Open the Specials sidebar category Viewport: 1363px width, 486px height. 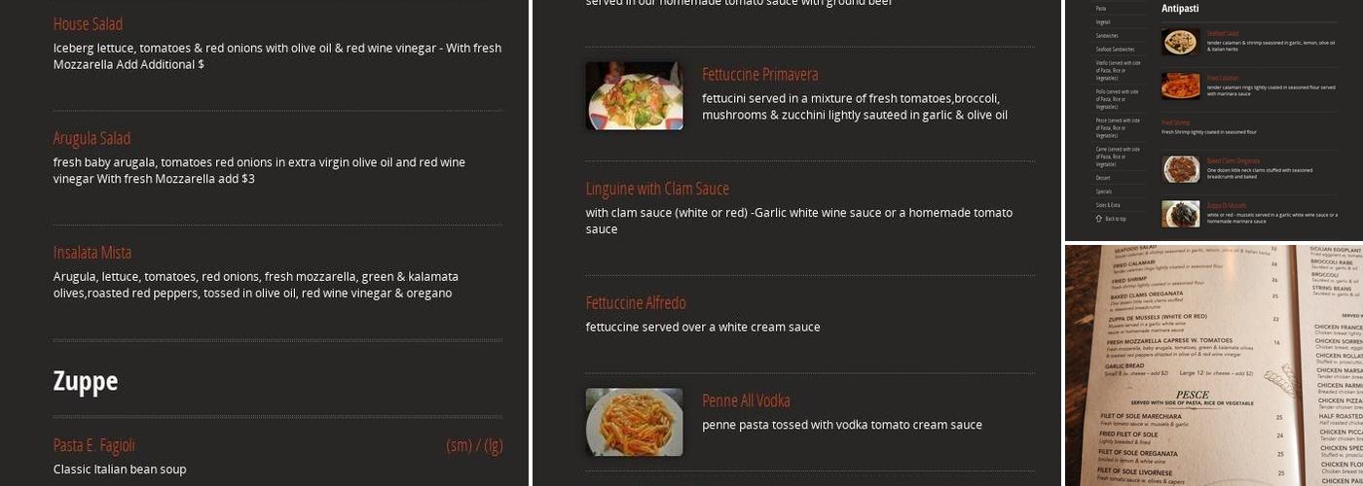(1104, 191)
